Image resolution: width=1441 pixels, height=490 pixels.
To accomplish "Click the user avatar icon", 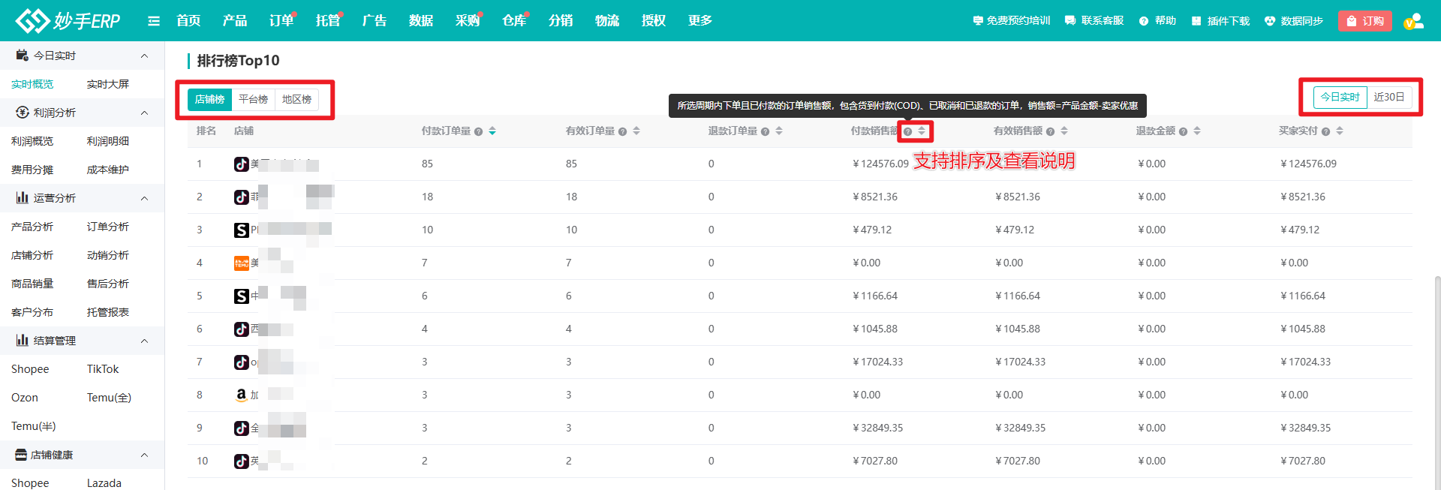I will [x=1413, y=21].
